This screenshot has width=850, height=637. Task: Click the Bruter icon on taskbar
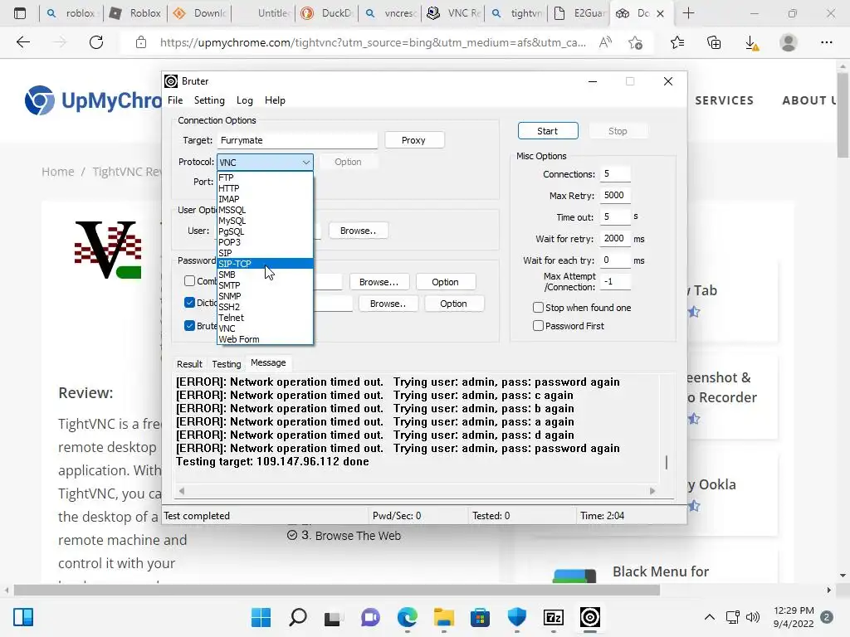(590, 617)
